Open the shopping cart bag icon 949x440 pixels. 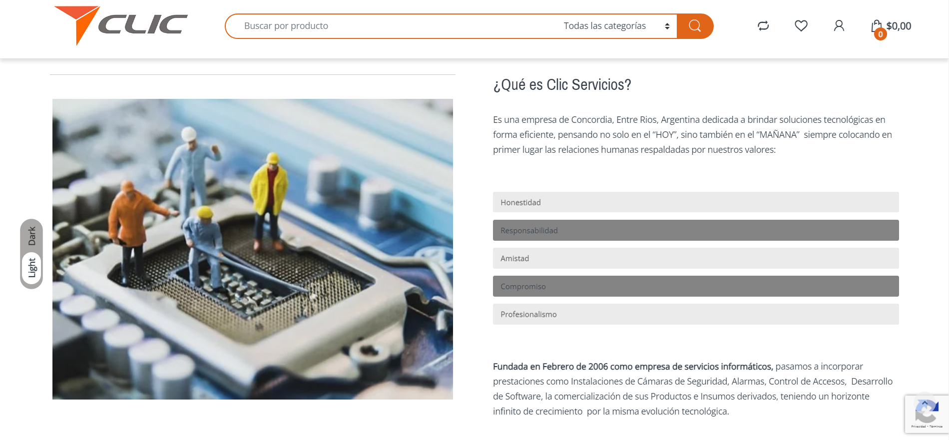877,25
